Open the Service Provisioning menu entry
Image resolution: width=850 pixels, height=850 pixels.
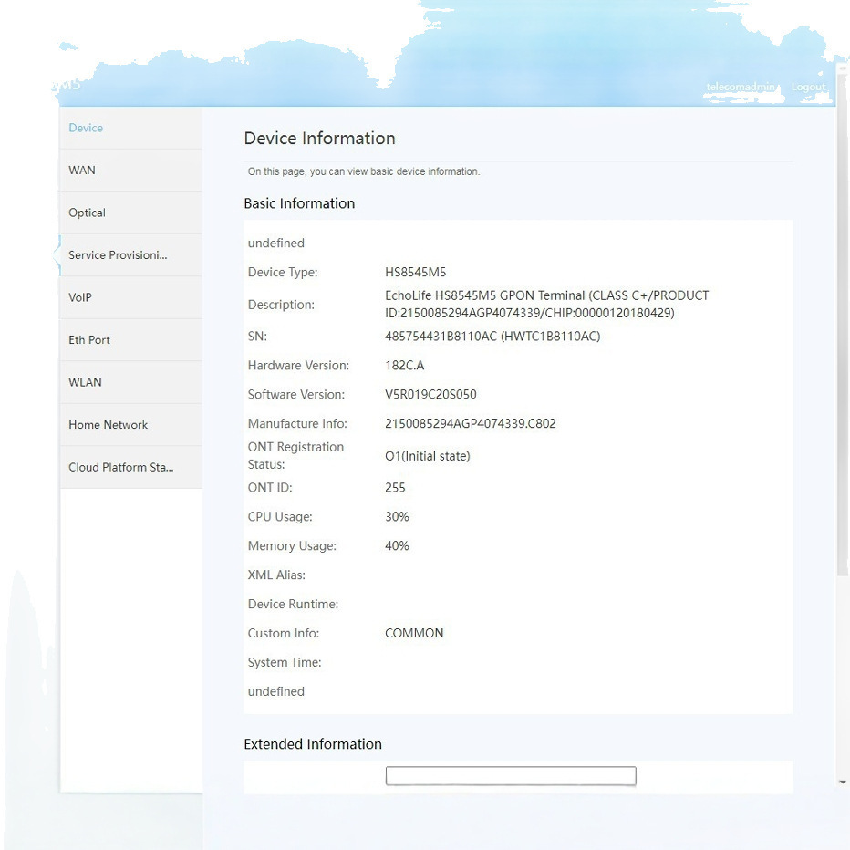tap(118, 255)
